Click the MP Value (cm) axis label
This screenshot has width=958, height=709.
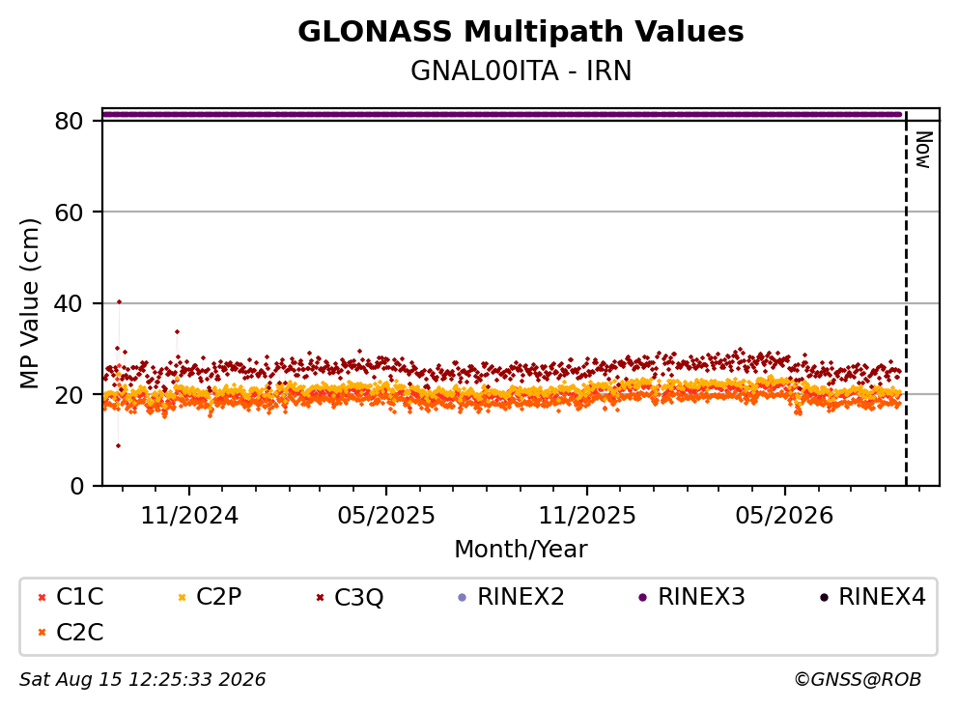[x=29, y=303]
